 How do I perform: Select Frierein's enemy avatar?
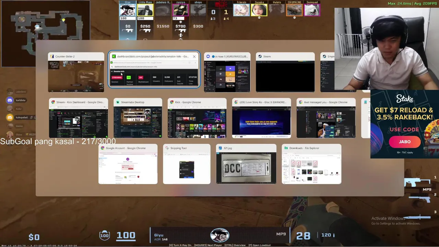pos(241,10)
